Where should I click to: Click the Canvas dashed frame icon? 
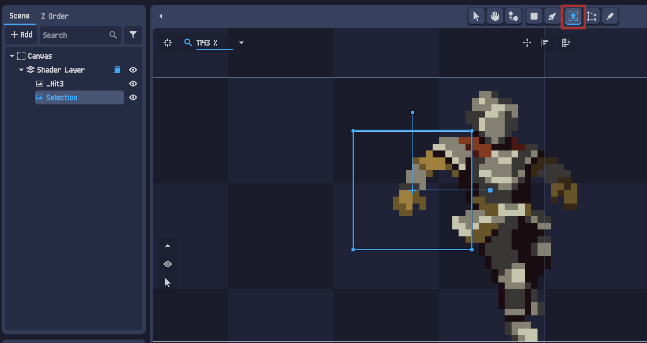(21, 56)
